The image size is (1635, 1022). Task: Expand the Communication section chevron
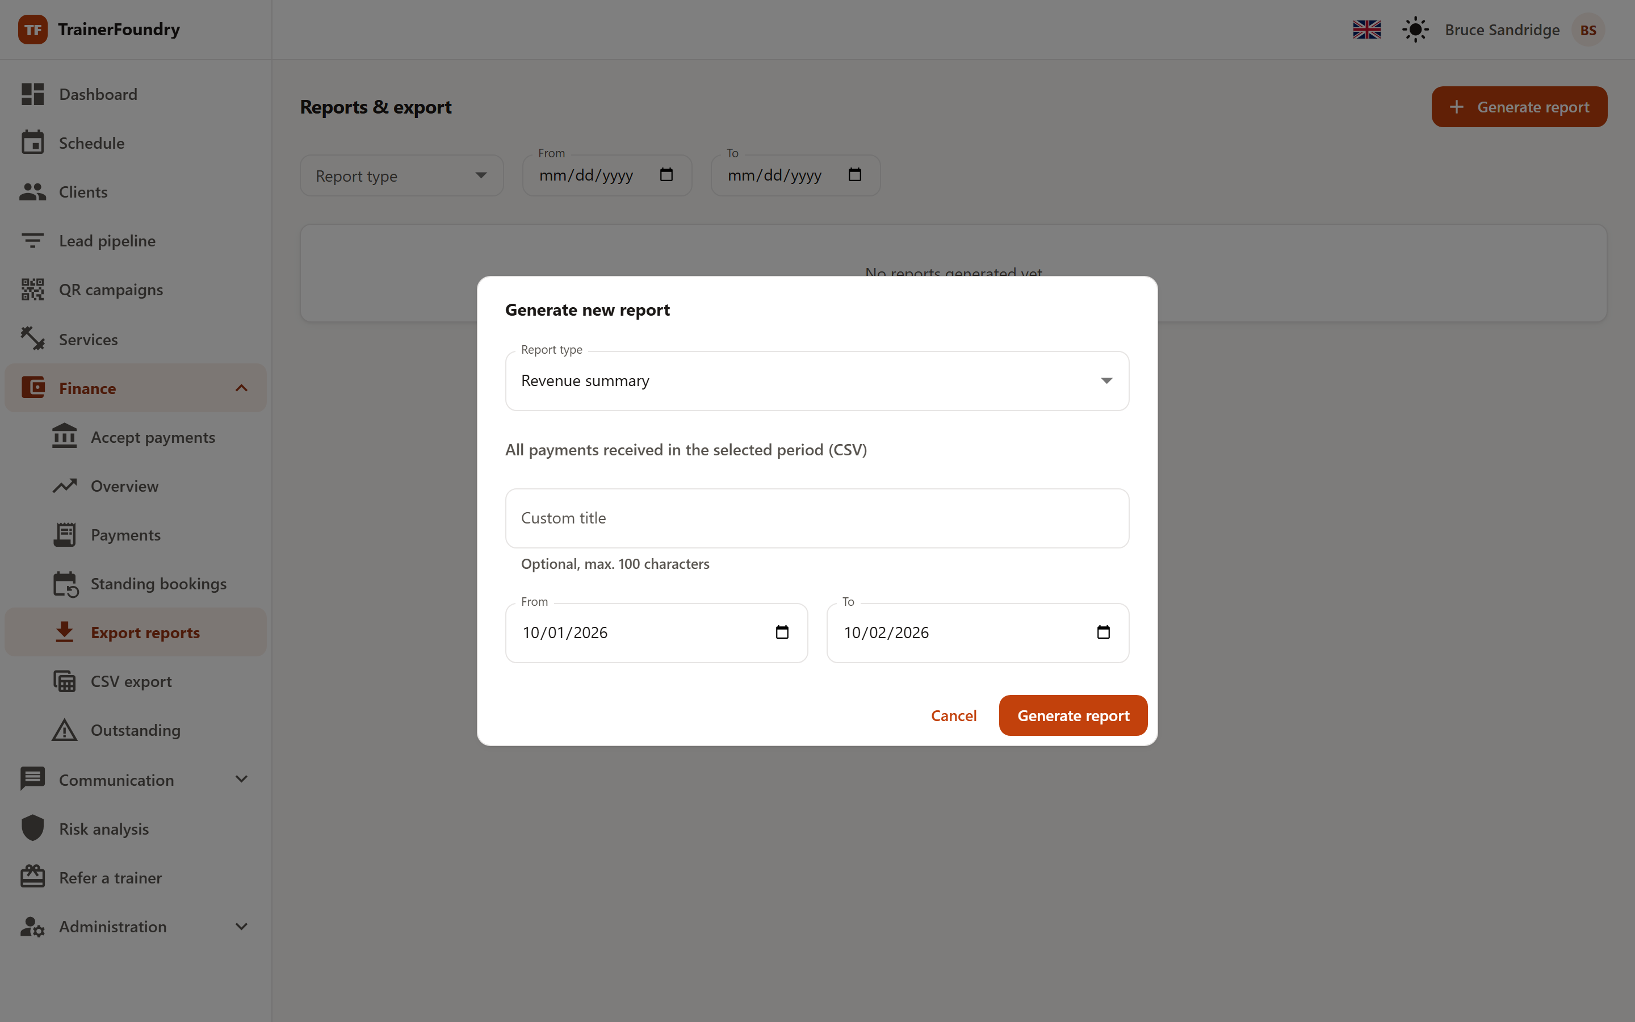pyautogui.click(x=241, y=780)
